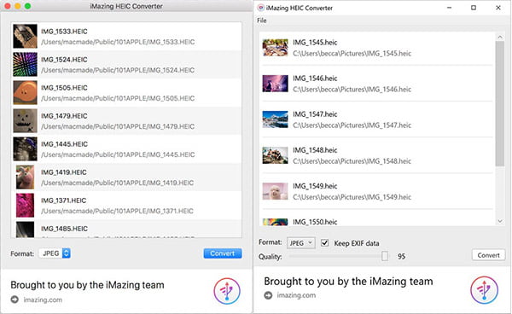Select the IMG_1445.HEIC thumbnail
This screenshot has width=512, height=314.
point(25,149)
